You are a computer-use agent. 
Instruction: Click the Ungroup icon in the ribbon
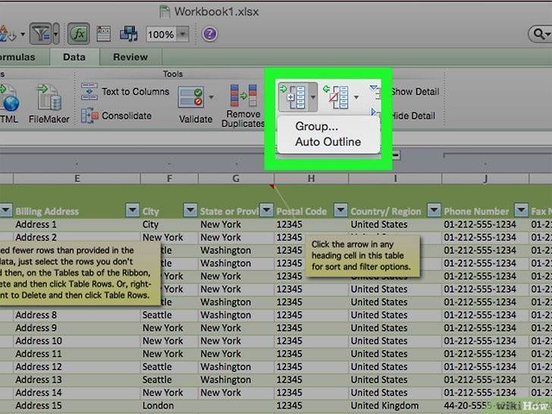tap(334, 97)
